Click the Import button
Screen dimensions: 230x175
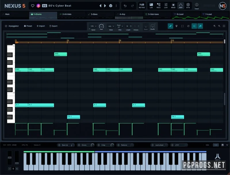(x=41, y=26)
